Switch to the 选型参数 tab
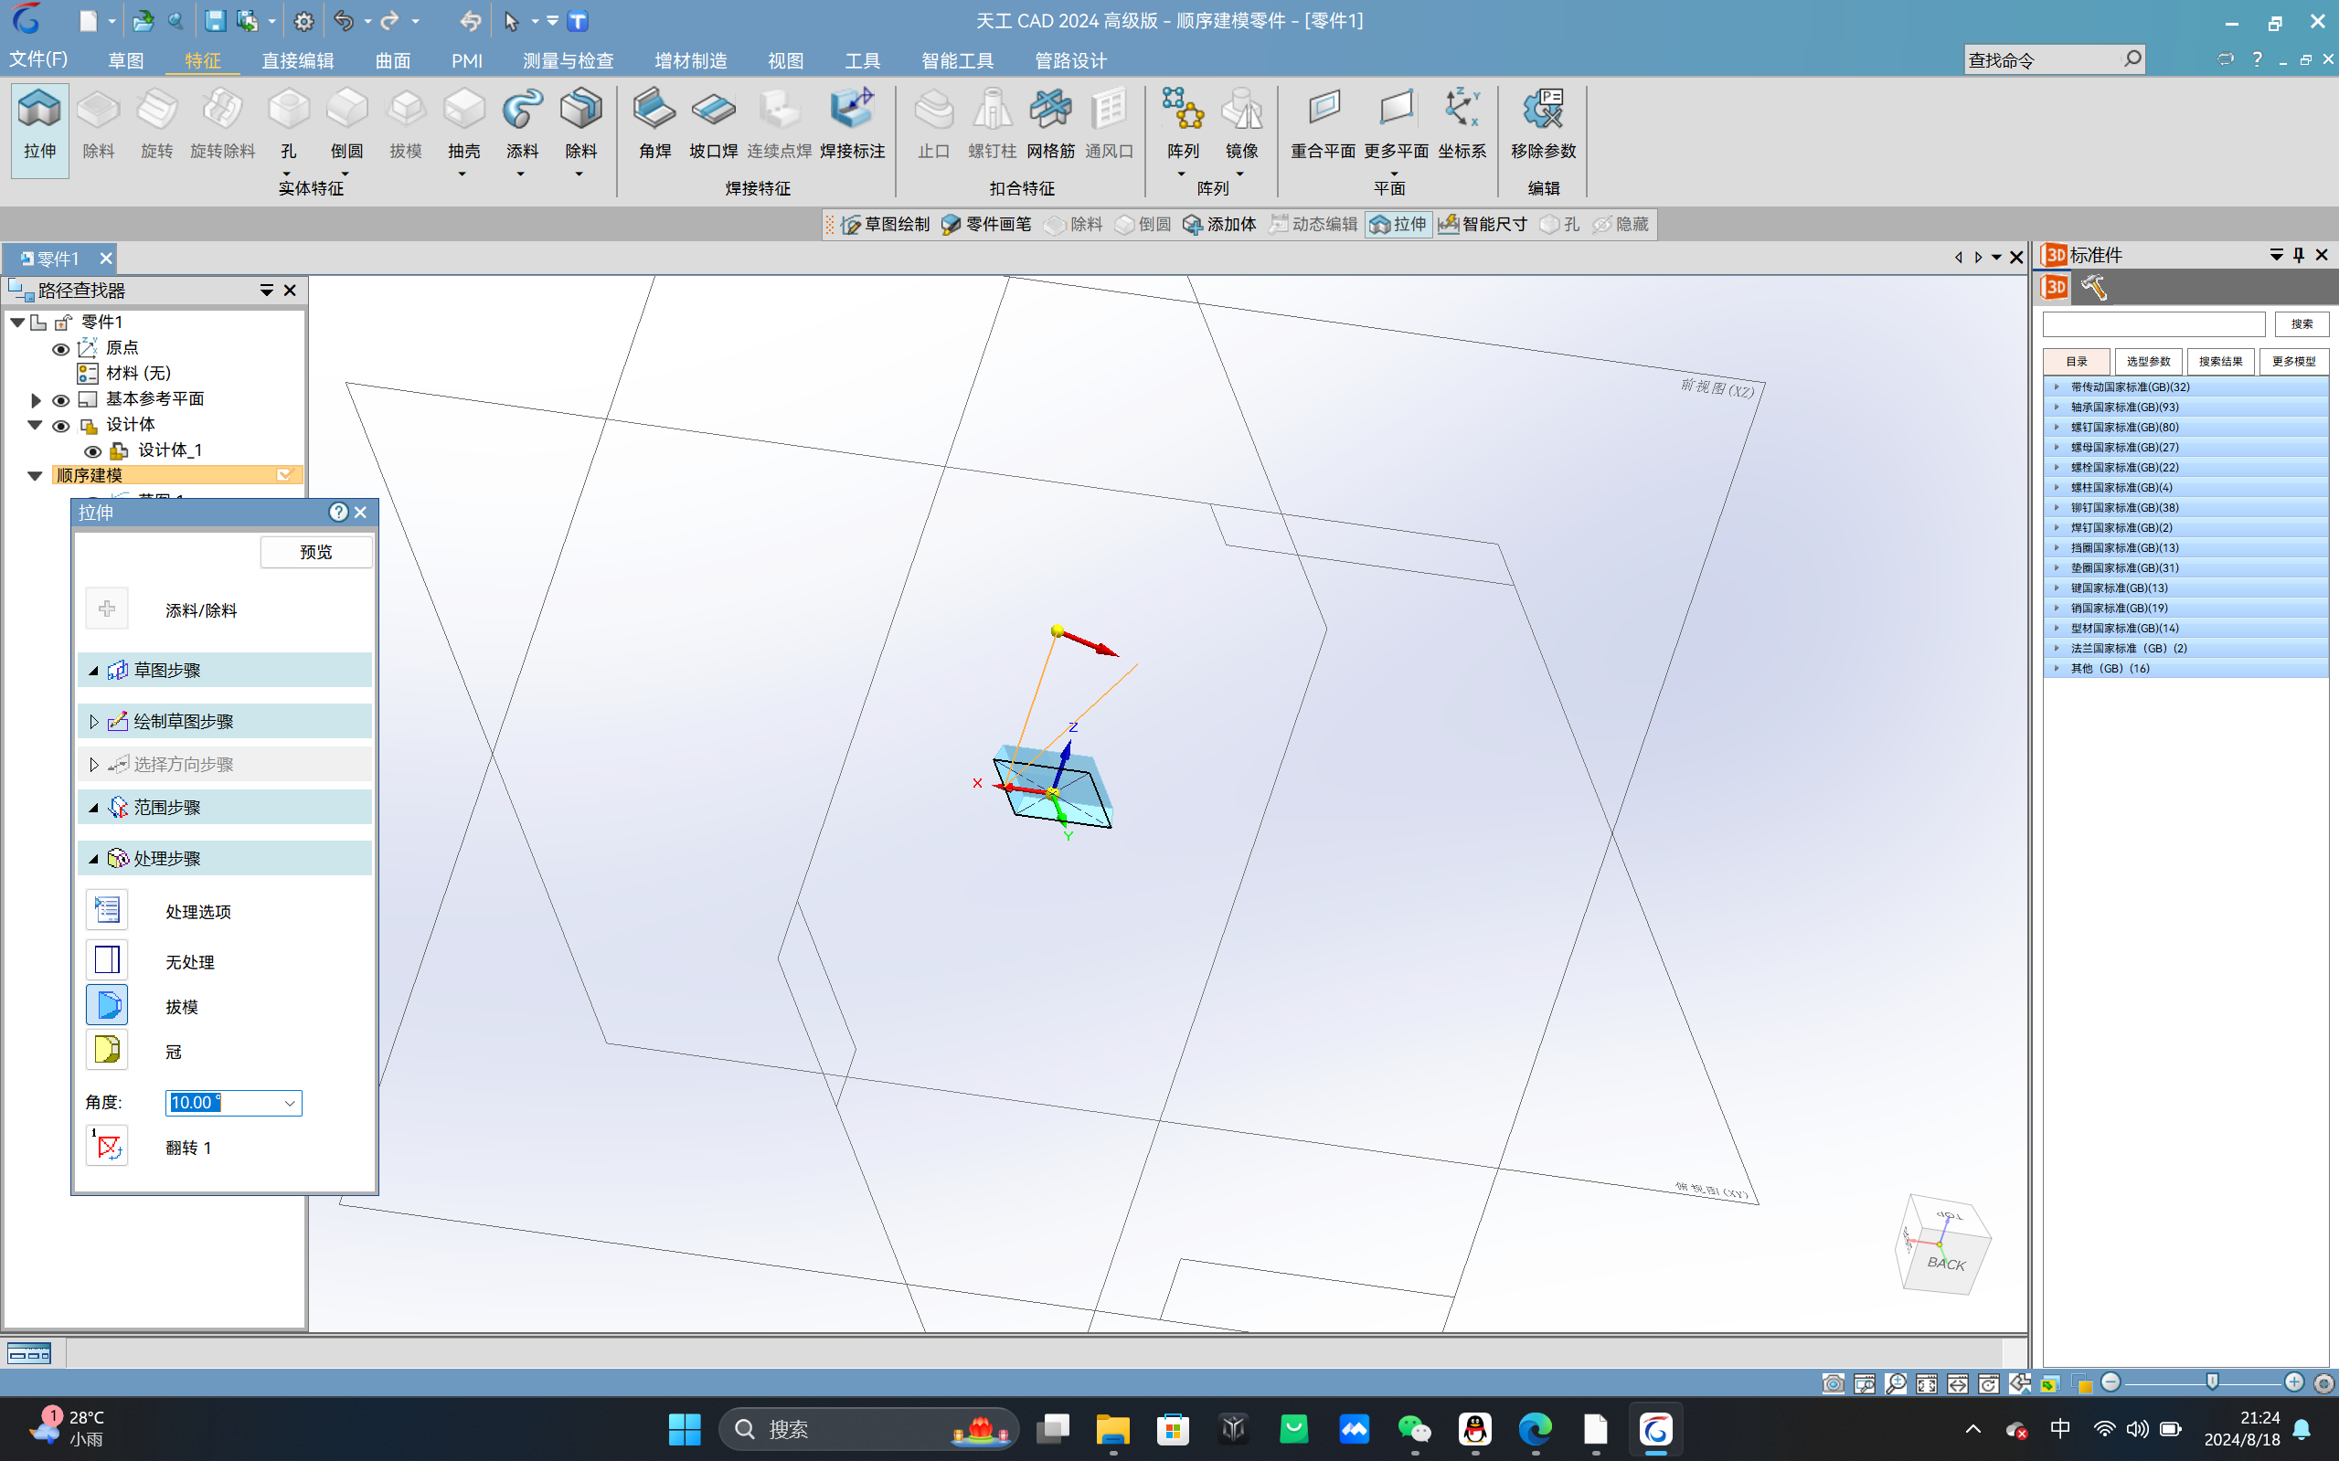The width and height of the screenshot is (2339, 1461). pyautogui.click(x=2149, y=362)
